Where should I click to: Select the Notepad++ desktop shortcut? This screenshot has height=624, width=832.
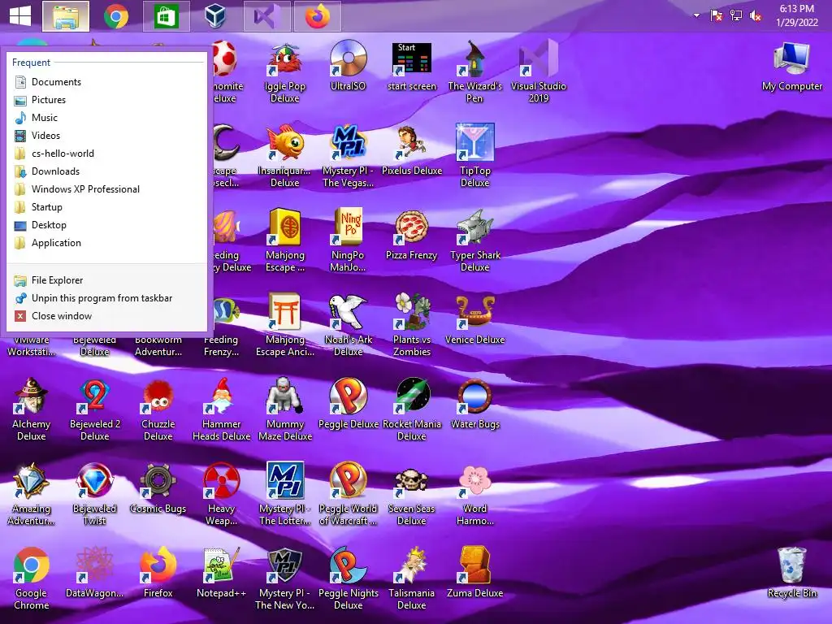tap(221, 573)
